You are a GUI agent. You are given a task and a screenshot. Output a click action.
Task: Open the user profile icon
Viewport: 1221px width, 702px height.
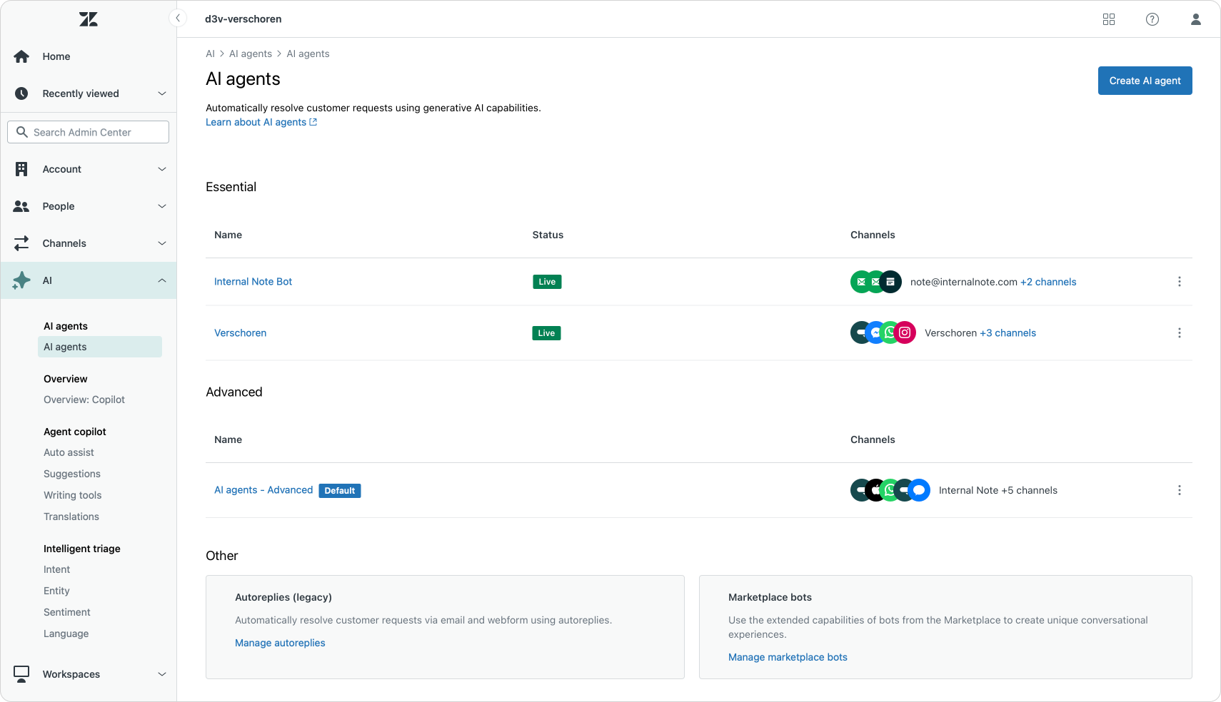(1196, 19)
